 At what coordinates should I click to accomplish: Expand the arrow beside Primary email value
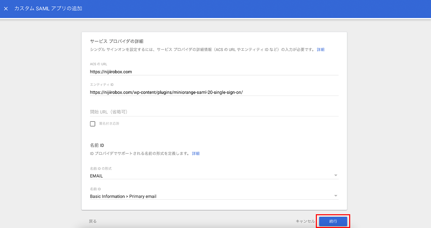(335, 196)
